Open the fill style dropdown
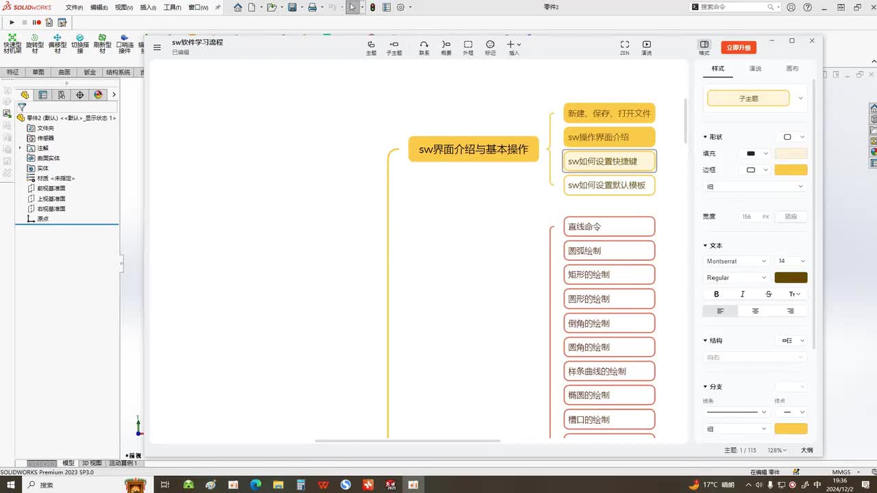 click(756, 153)
